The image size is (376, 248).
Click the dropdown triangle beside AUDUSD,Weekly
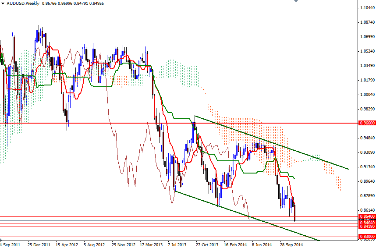[x=2, y=4]
